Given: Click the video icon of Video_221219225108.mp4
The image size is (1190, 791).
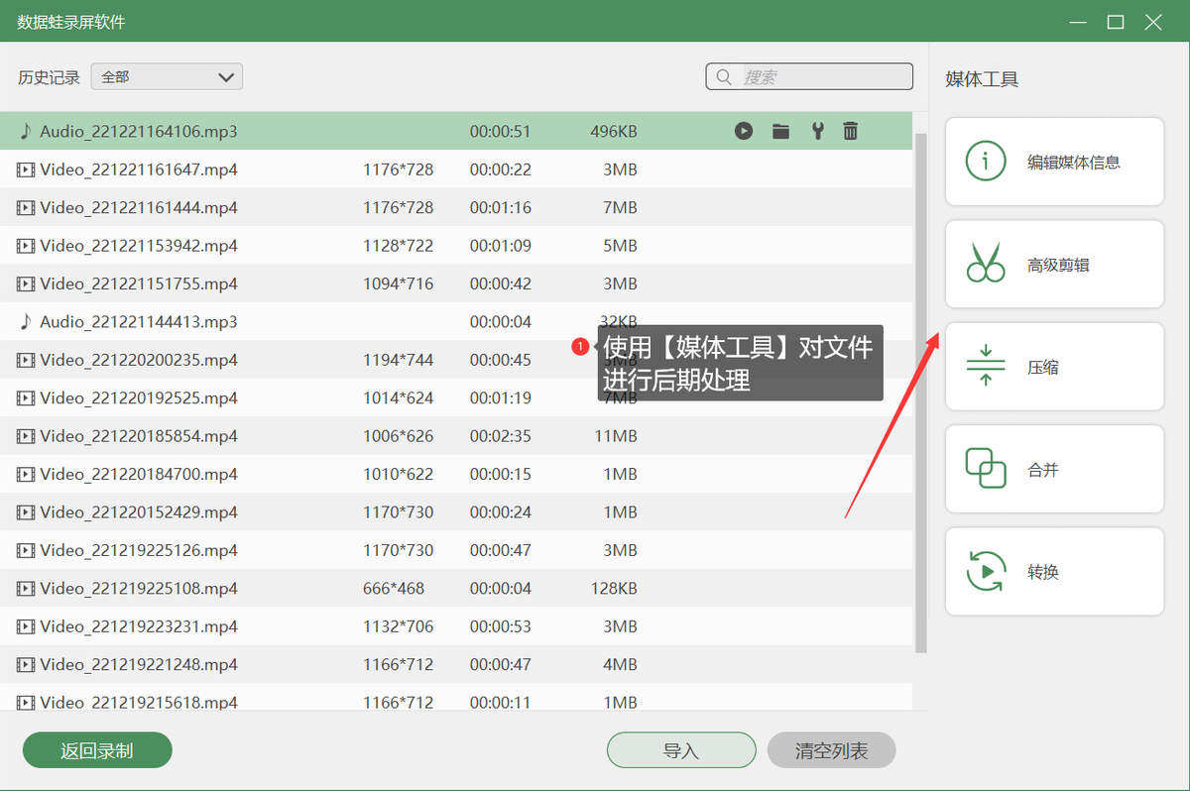Looking at the screenshot, I should [x=26, y=588].
